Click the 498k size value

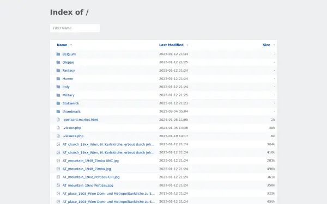271,169
